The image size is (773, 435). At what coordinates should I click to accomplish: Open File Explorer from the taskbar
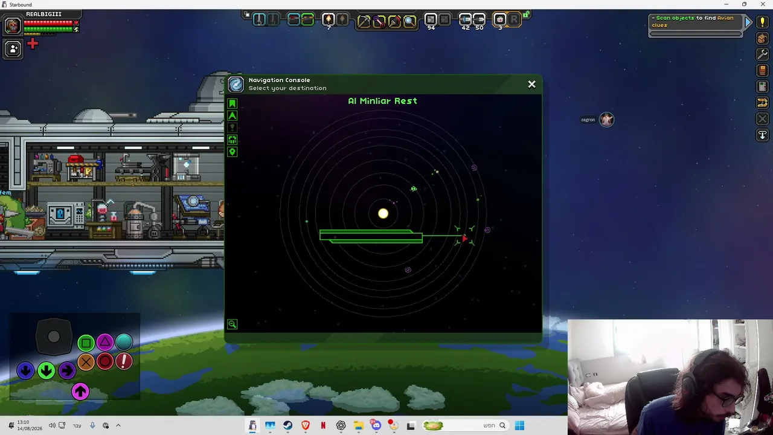click(359, 425)
